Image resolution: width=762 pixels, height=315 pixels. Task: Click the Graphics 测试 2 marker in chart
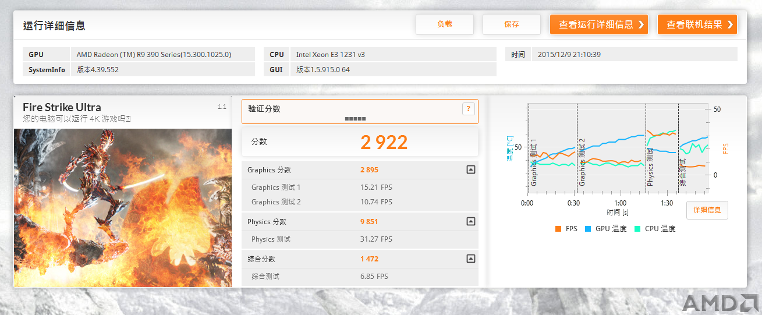(582, 162)
